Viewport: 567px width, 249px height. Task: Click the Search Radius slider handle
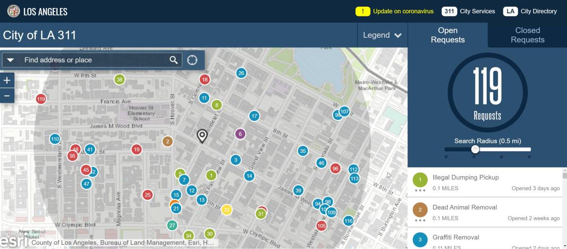475,149
